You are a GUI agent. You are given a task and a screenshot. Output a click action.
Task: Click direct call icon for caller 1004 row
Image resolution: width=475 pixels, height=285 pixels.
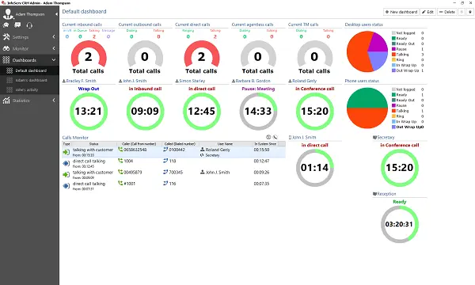pos(66,164)
